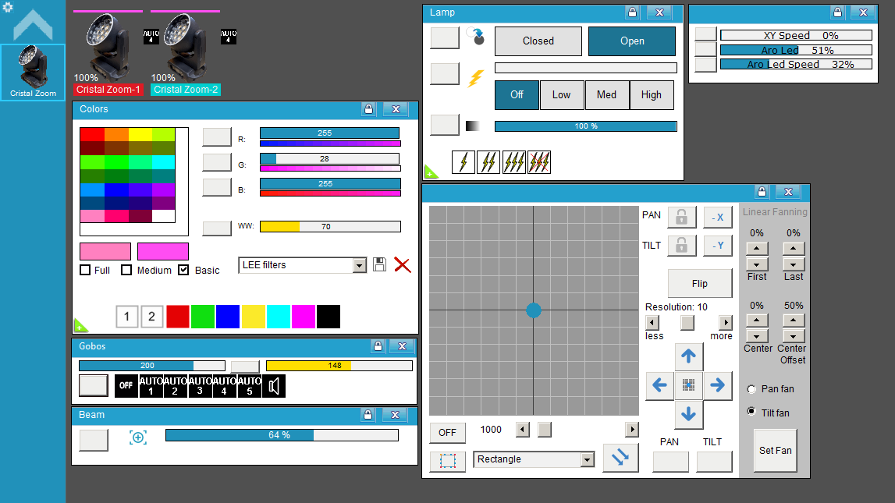Set strobe to High
Viewport: 895px width, 503px height.
(652, 94)
